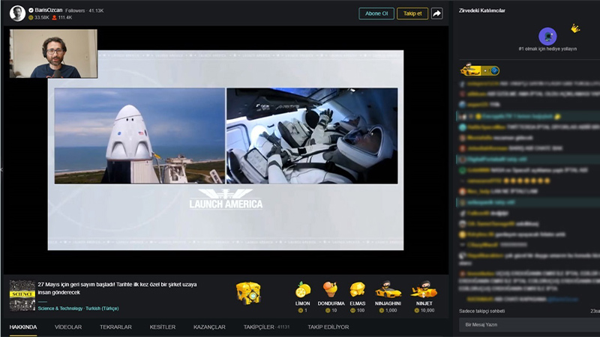Image resolution: width=600 pixels, height=337 pixels.
Task: Click the 33.58K coin stat
Action: tap(39, 17)
